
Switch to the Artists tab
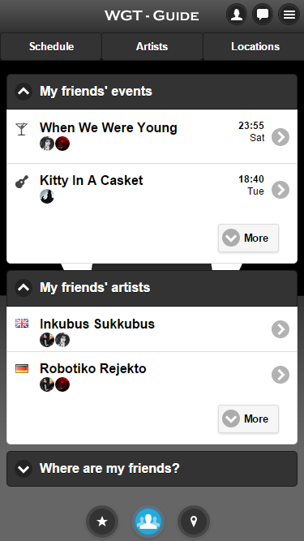click(x=152, y=46)
